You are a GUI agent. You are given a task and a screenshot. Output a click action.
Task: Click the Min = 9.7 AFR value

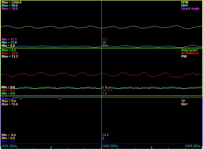tap(9, 90)
